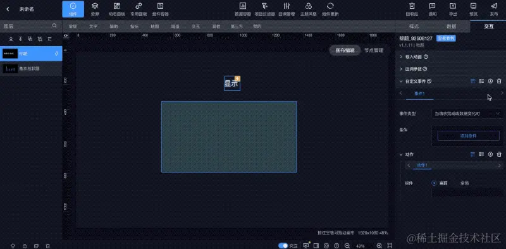The width and height of the screenshot is (506, 249).
Task: Open the 资源 panel
Action: 95,9
